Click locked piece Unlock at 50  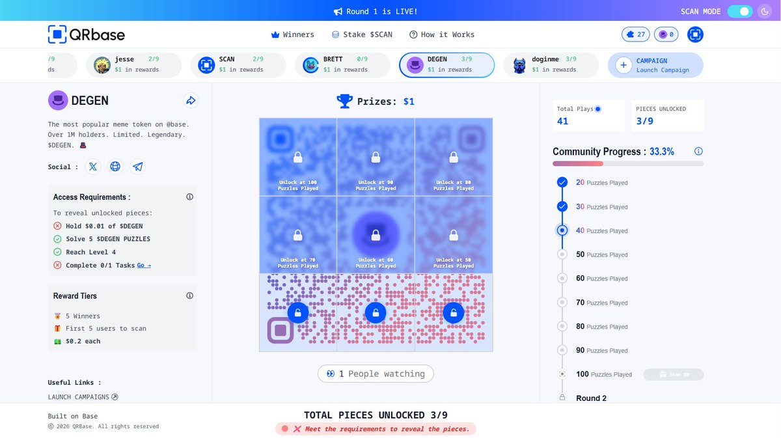(x=454, y=234)
